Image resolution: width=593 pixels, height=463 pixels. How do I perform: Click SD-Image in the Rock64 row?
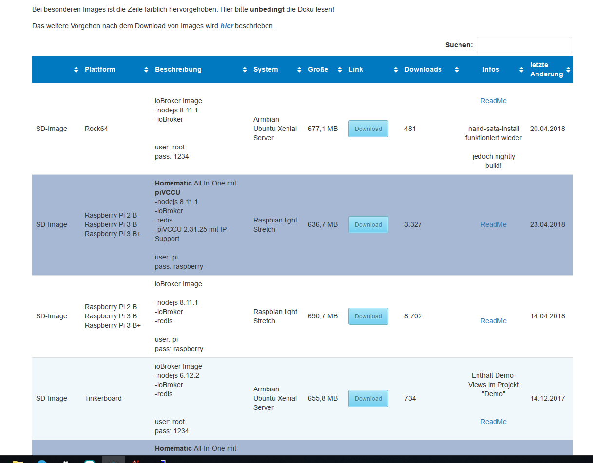52,129
